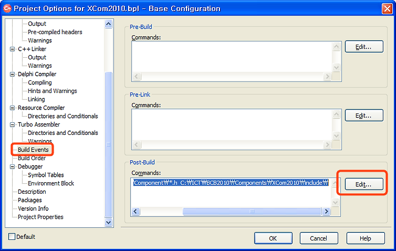Click Pre-Link vertical scroll up arrow
The image size is (396, 251).
click(337, 114)
